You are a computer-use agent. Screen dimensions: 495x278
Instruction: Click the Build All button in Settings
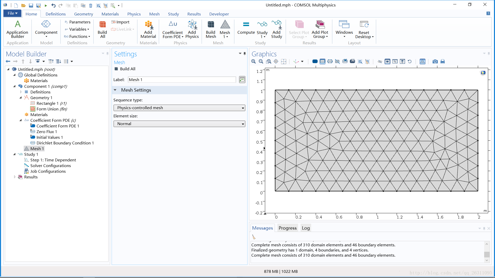click(125, 69)
